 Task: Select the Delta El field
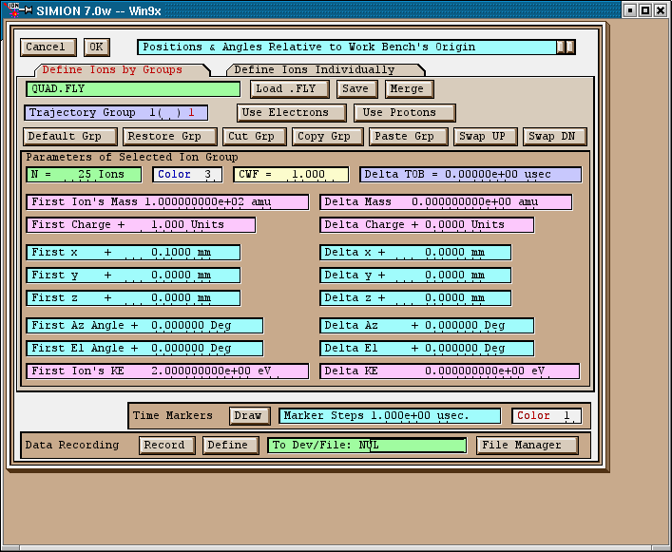point(427,348)
